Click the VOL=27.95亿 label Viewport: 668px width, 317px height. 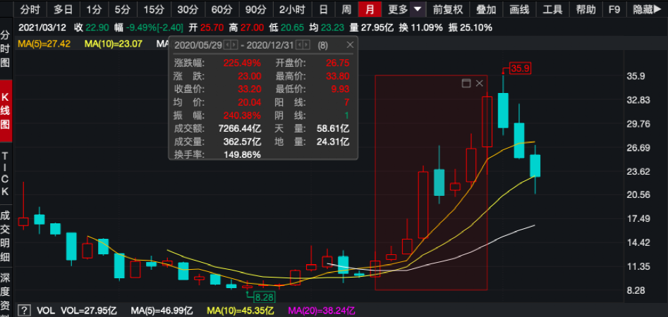(x=89, y=311)
